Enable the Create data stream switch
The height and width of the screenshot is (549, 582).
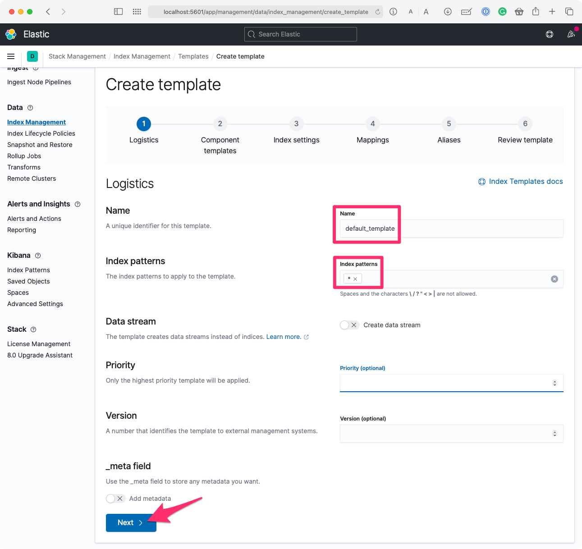point(349,325)
